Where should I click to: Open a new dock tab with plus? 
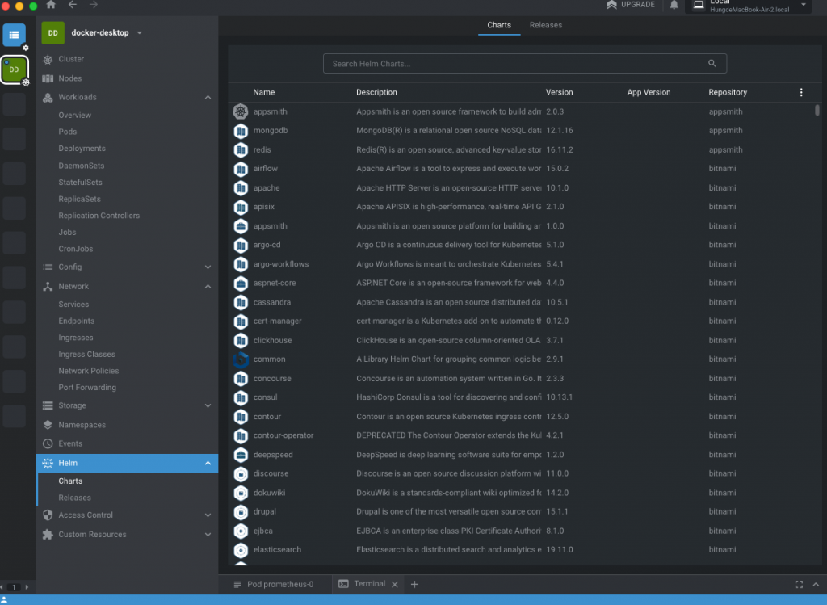[x=414, y=585]
